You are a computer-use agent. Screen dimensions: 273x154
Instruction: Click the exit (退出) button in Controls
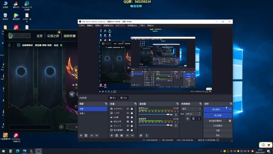(x=218, y=135)
